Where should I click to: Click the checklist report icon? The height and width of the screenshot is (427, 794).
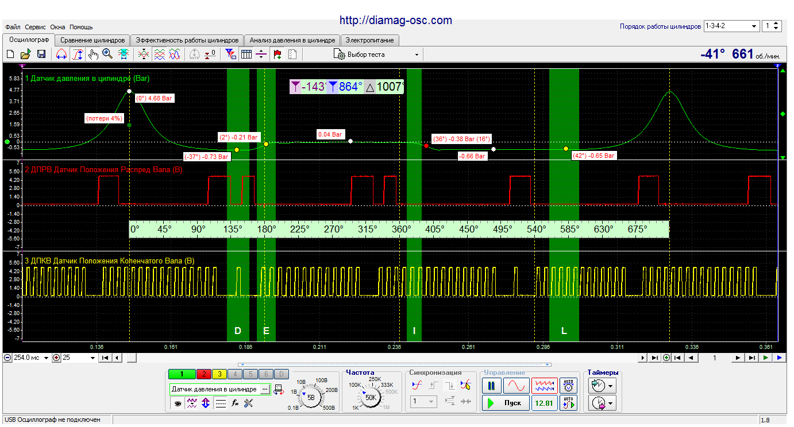(x=292, y=54)
